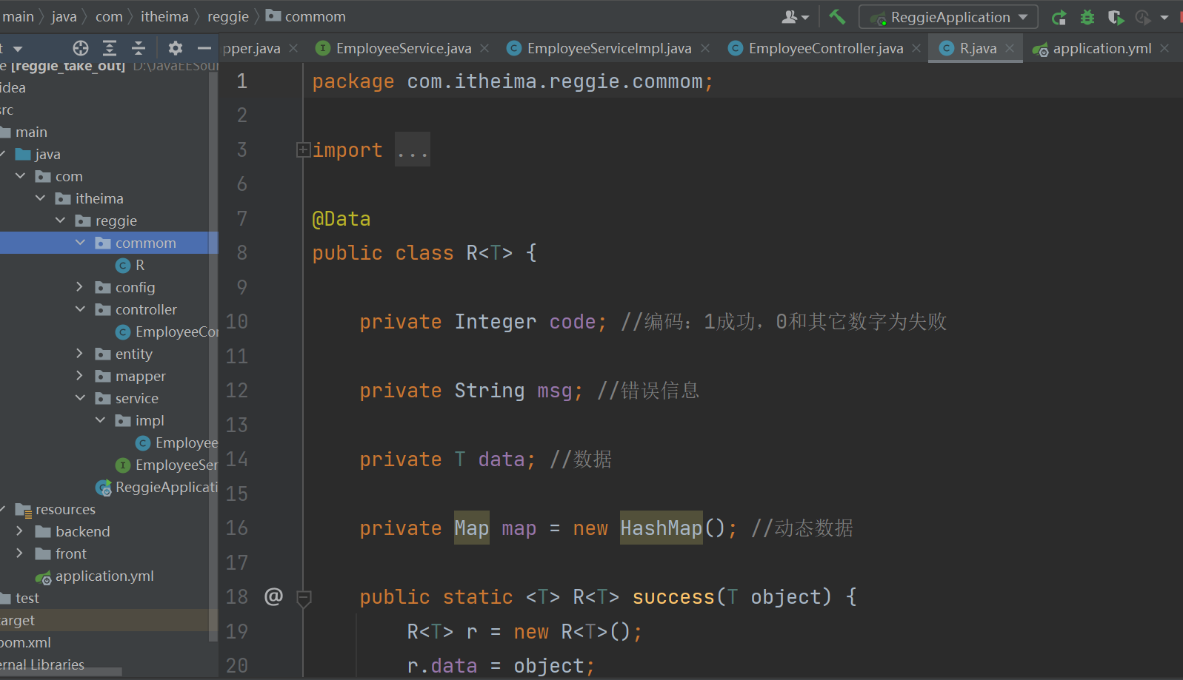Click the 'com' breadcrumb in navigation bar
1183x680 pixels.
click(109, 16)
